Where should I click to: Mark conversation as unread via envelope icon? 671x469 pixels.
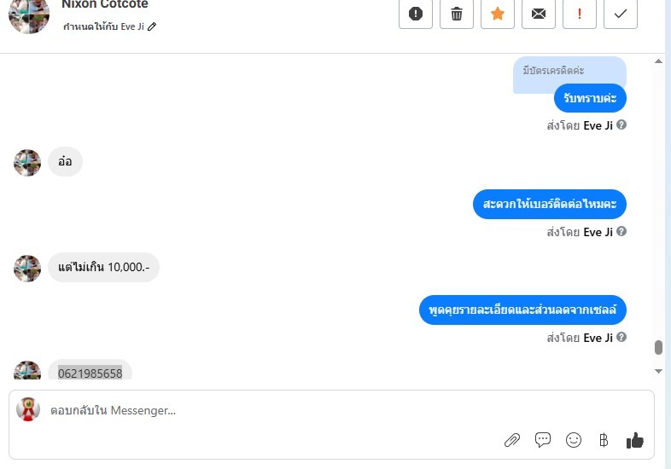tap(539, 14)
